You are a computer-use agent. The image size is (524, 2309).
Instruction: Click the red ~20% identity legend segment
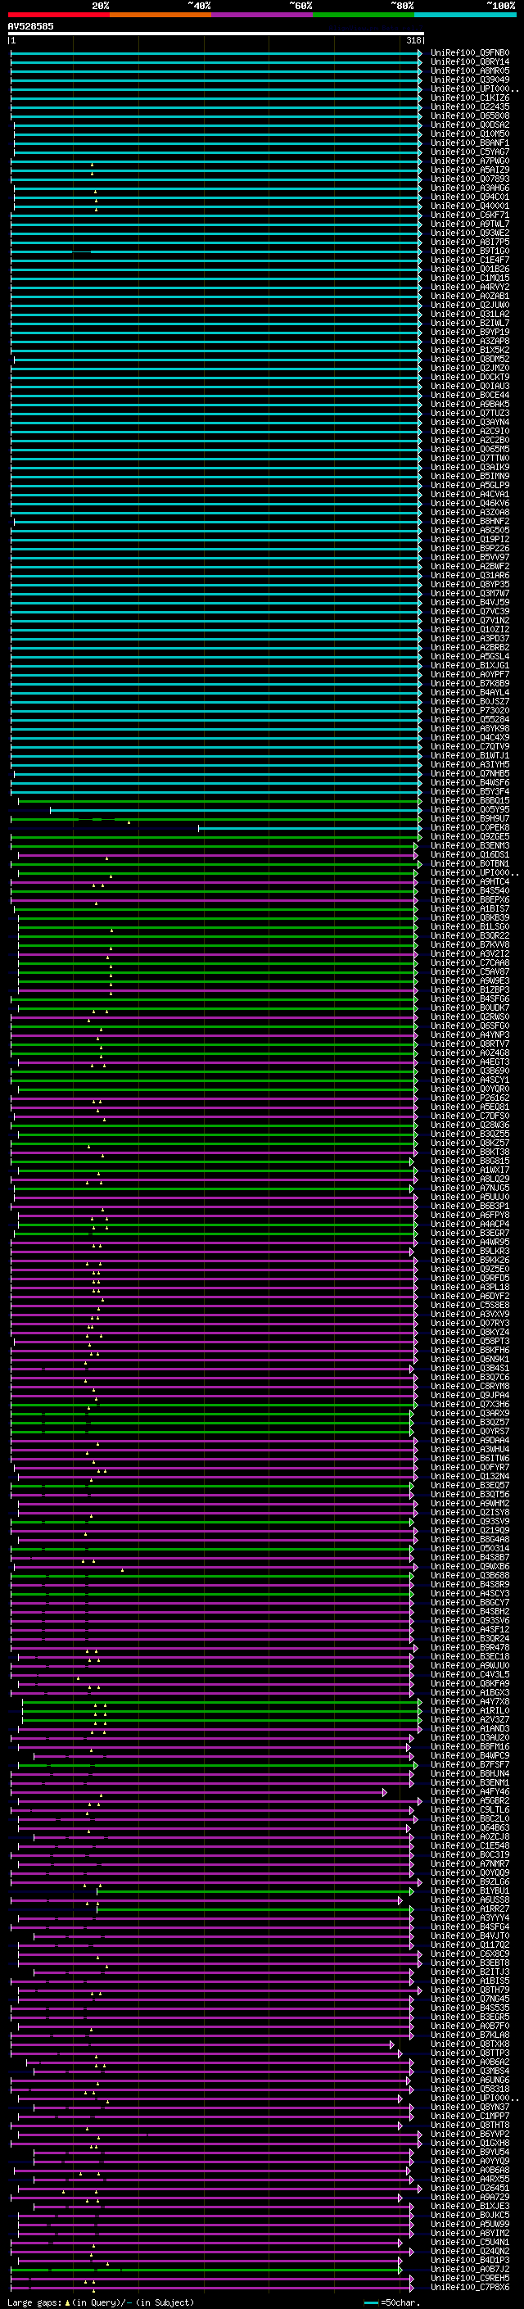pos(59,15)
